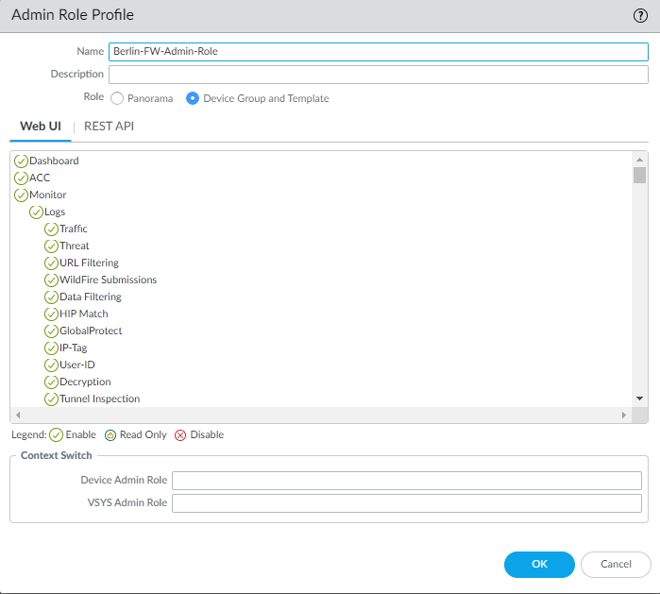Select the URL Filtering tree label
The height and width of the screenshot is (594, 660).
[89, 263]
